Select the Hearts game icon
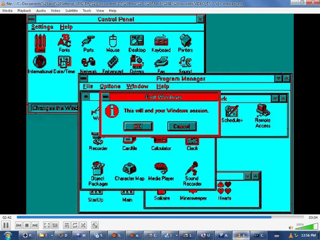320x240 pixels. pyautogui.click(x=224, y=191)
